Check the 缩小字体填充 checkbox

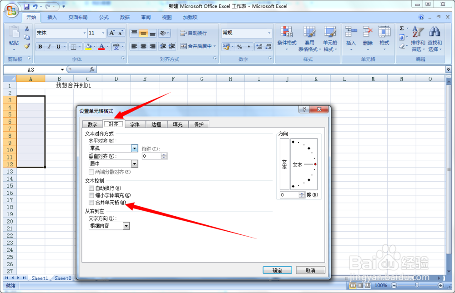(x=91, y=195)
